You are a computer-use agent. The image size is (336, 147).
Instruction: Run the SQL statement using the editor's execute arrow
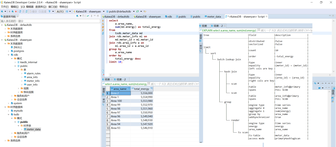click(103, 21)
